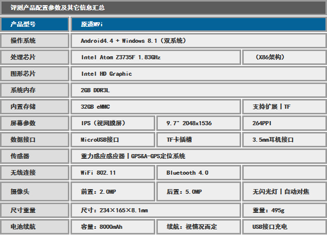Select the 内置存储 row label
Screen dimensions: 327x235
pos(35,107)
